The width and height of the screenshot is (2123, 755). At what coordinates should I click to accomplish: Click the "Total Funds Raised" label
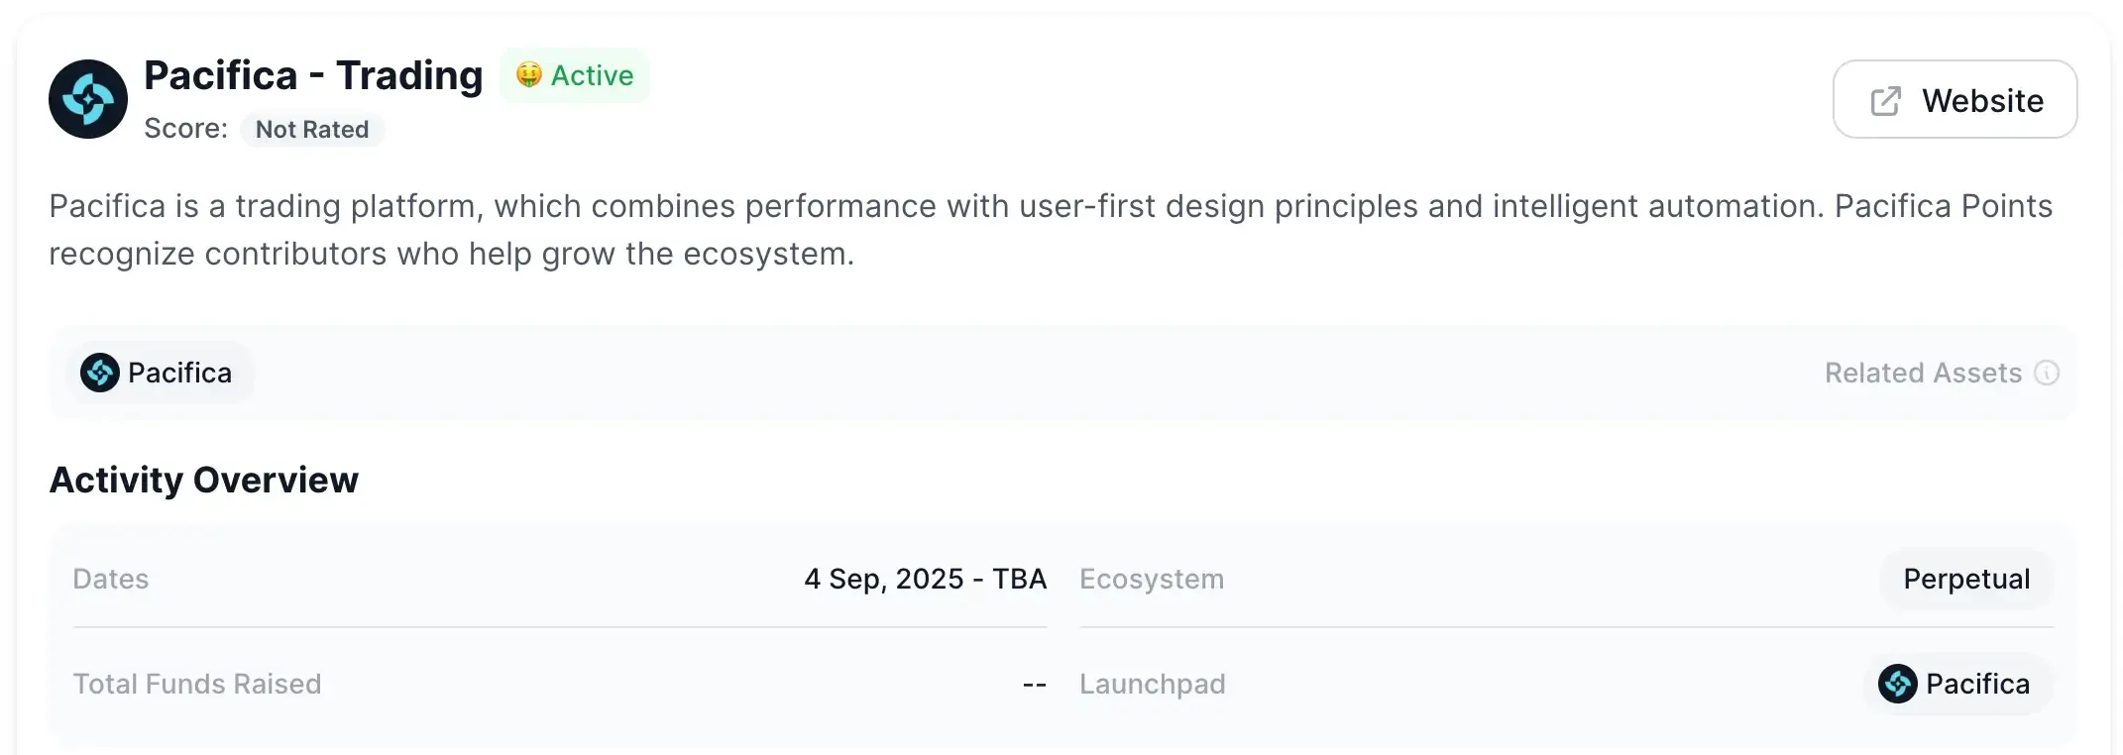[x=197, y=685]
